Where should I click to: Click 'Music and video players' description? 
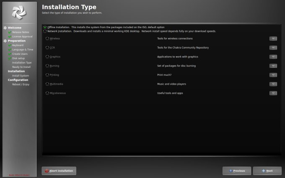(x=171, y=84)
